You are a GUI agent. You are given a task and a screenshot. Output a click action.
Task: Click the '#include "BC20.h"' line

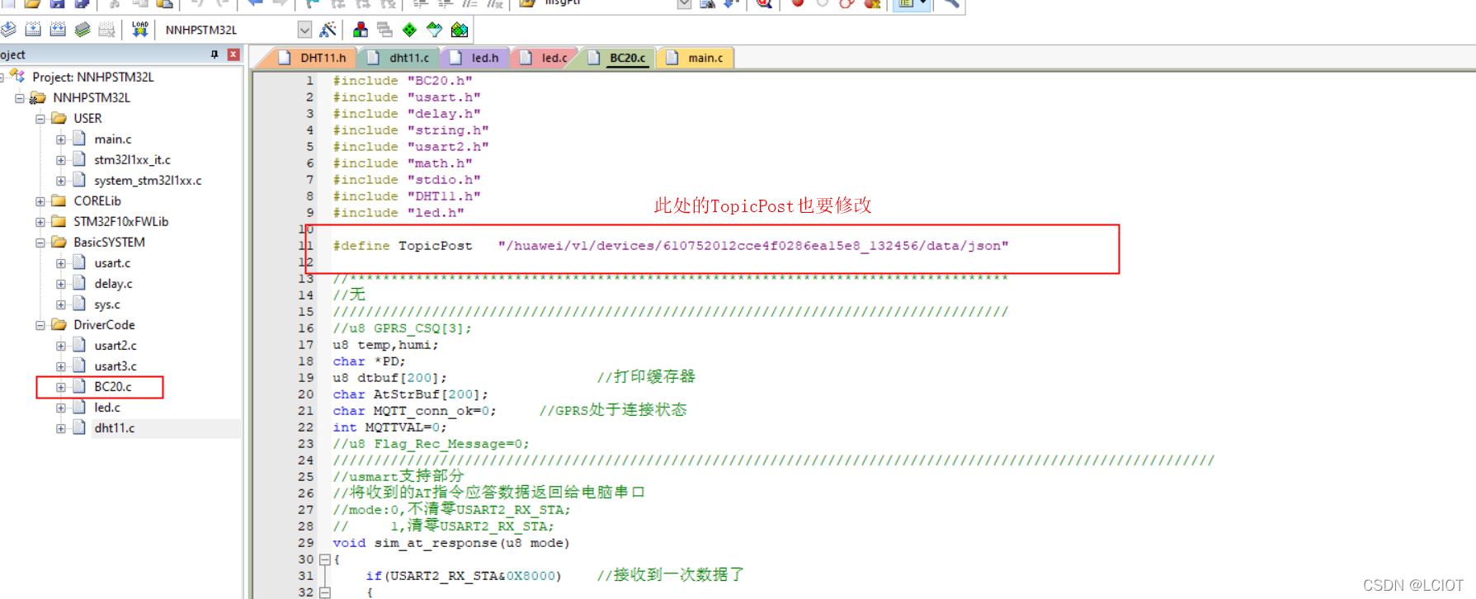click(403, 81)
